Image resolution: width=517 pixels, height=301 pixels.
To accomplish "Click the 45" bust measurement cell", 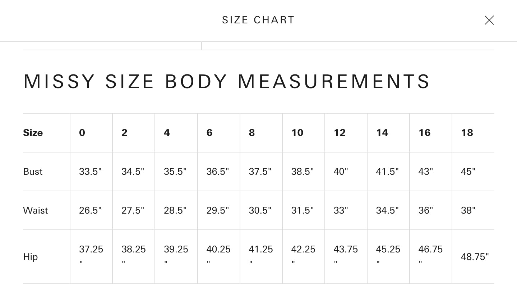I will (x=468, y=172).
